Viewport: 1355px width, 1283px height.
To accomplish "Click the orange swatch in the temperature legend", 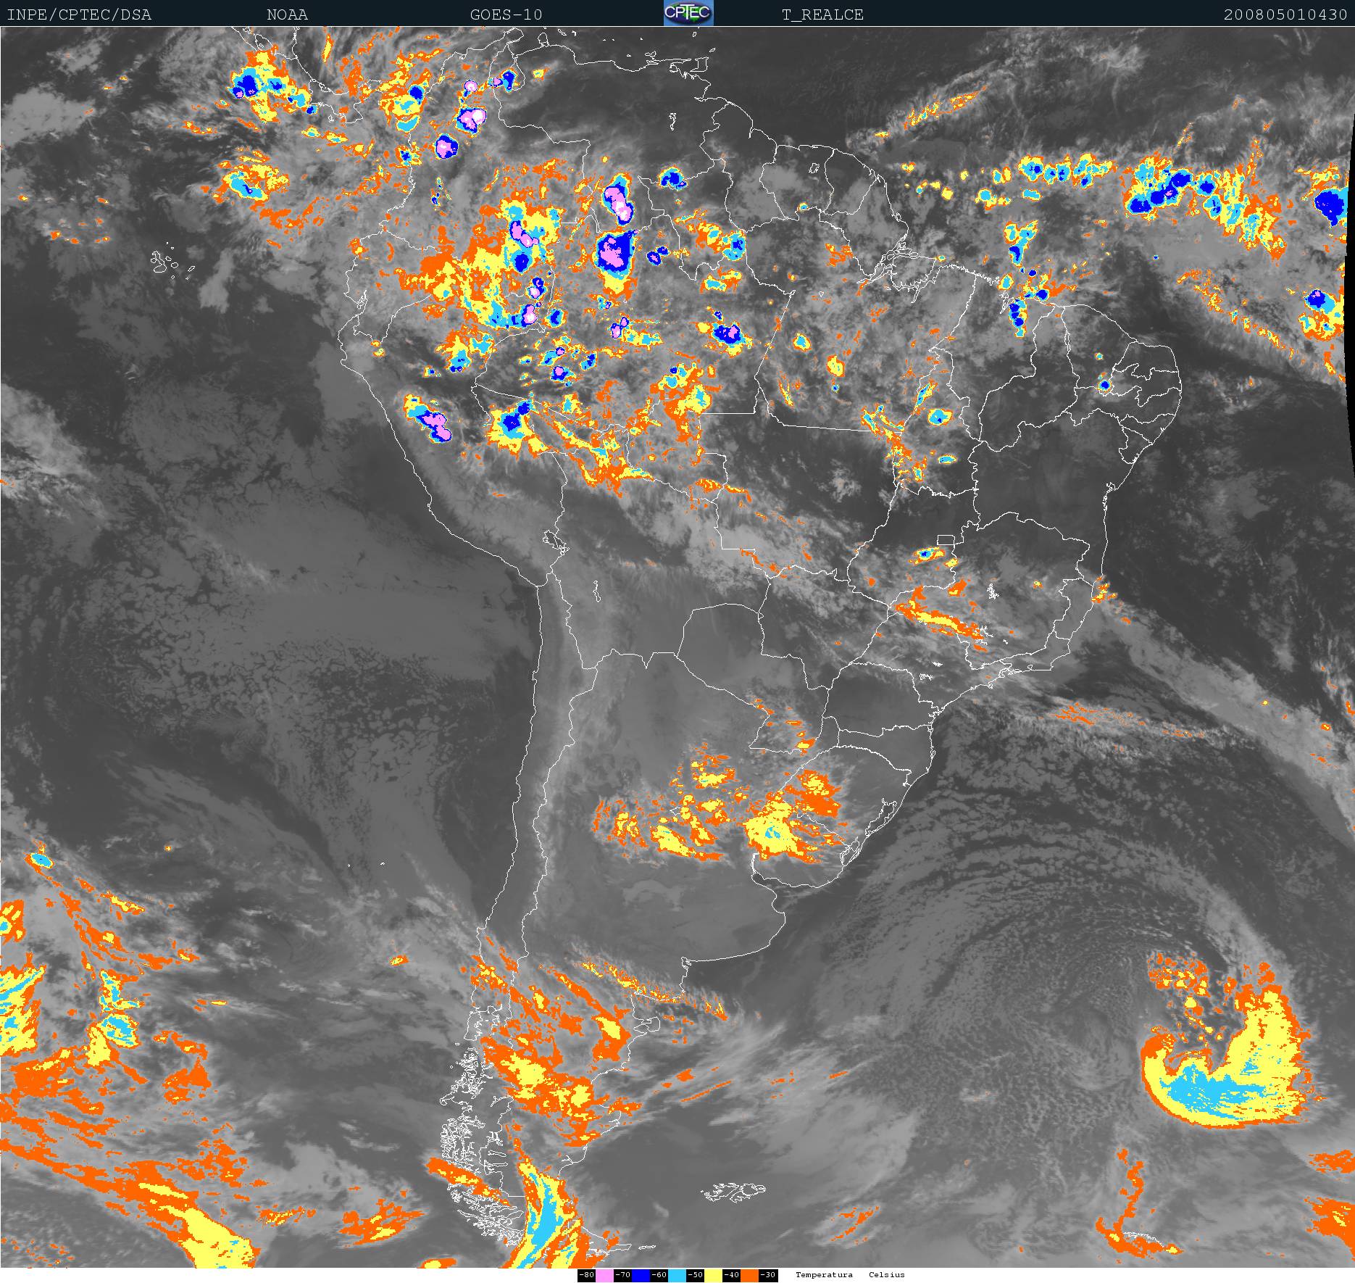I will pos(749,1275).
